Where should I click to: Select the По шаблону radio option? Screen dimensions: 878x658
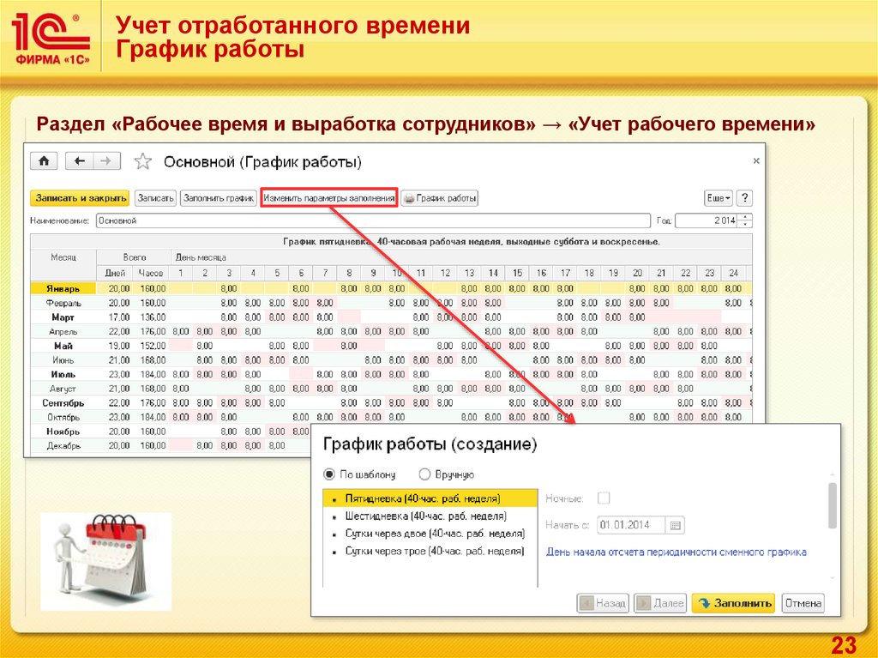[x=329, y=474]
